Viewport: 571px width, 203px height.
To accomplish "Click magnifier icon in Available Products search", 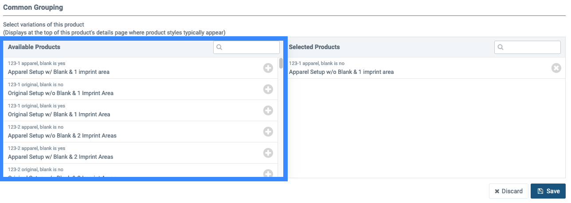I will [219, 47].
